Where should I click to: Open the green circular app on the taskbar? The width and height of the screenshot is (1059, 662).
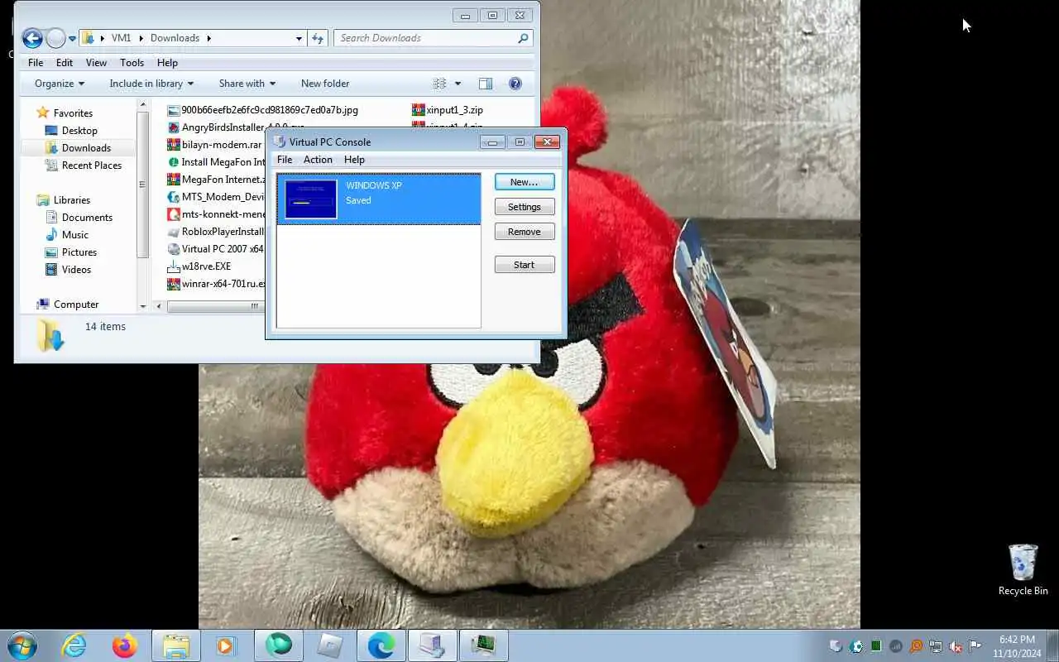click(x=279, y=645)
